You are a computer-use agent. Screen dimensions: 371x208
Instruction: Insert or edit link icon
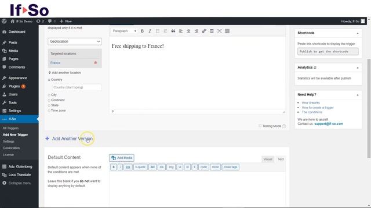point(204,31)
